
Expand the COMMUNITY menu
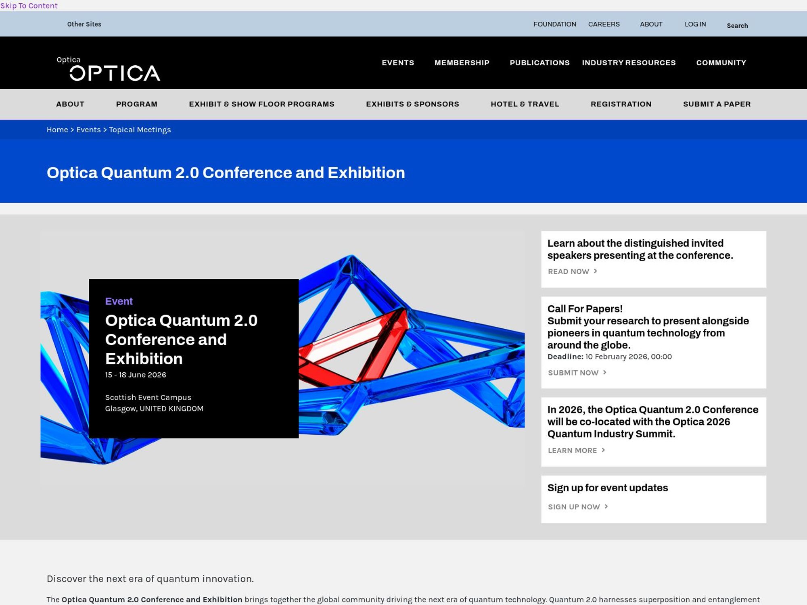pyautogui.click(x=721, y=63)
